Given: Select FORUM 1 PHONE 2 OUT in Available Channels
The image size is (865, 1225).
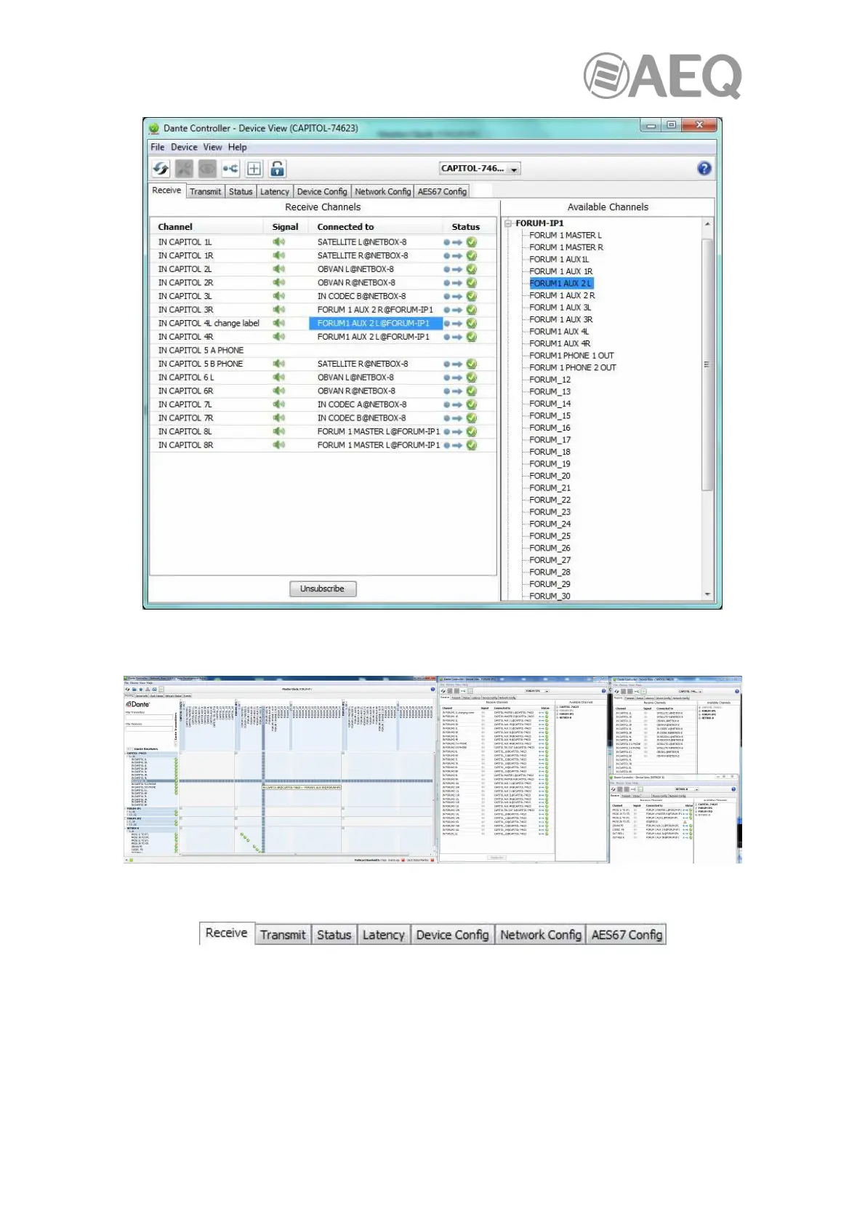Looking at the screenshot, I should [573, 368].
